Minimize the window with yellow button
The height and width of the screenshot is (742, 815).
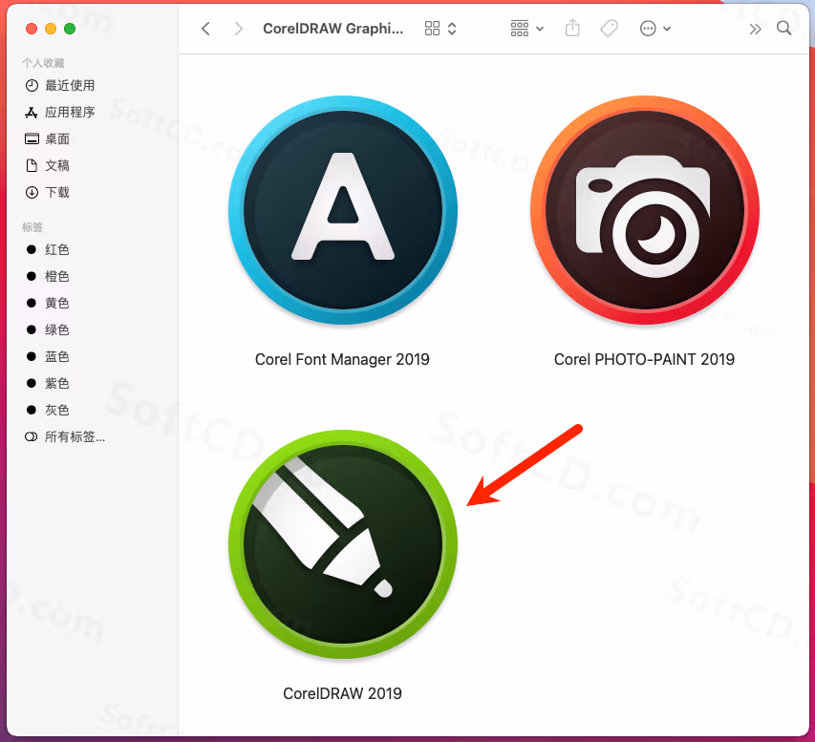tap(51, 29)
